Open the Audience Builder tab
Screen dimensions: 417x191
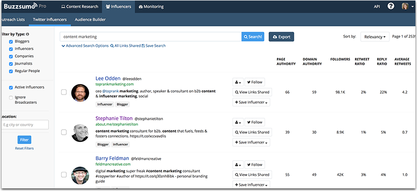(x=90, y=20)
